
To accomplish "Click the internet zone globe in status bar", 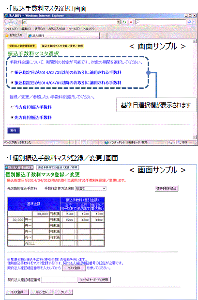I will pos(107,142).
